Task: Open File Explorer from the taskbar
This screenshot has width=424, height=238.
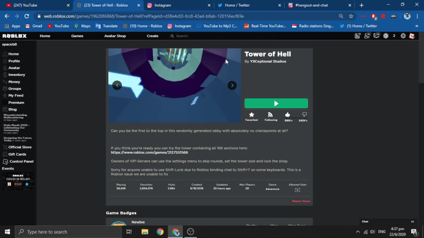Action: click(x=145, y=232)
